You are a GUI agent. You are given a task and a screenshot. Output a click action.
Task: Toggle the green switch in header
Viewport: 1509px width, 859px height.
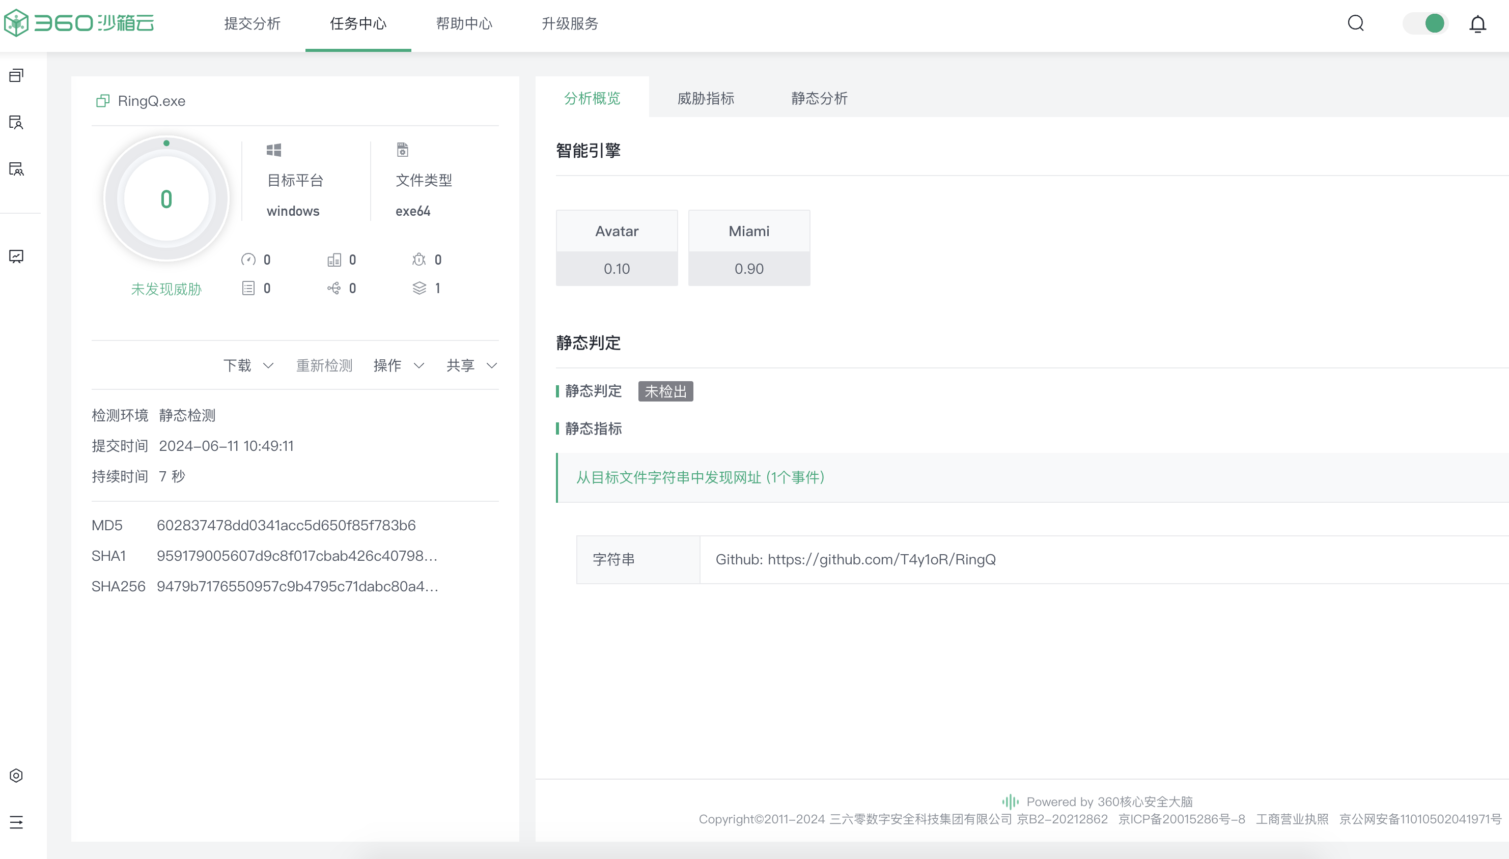[x=1425, y=23]
